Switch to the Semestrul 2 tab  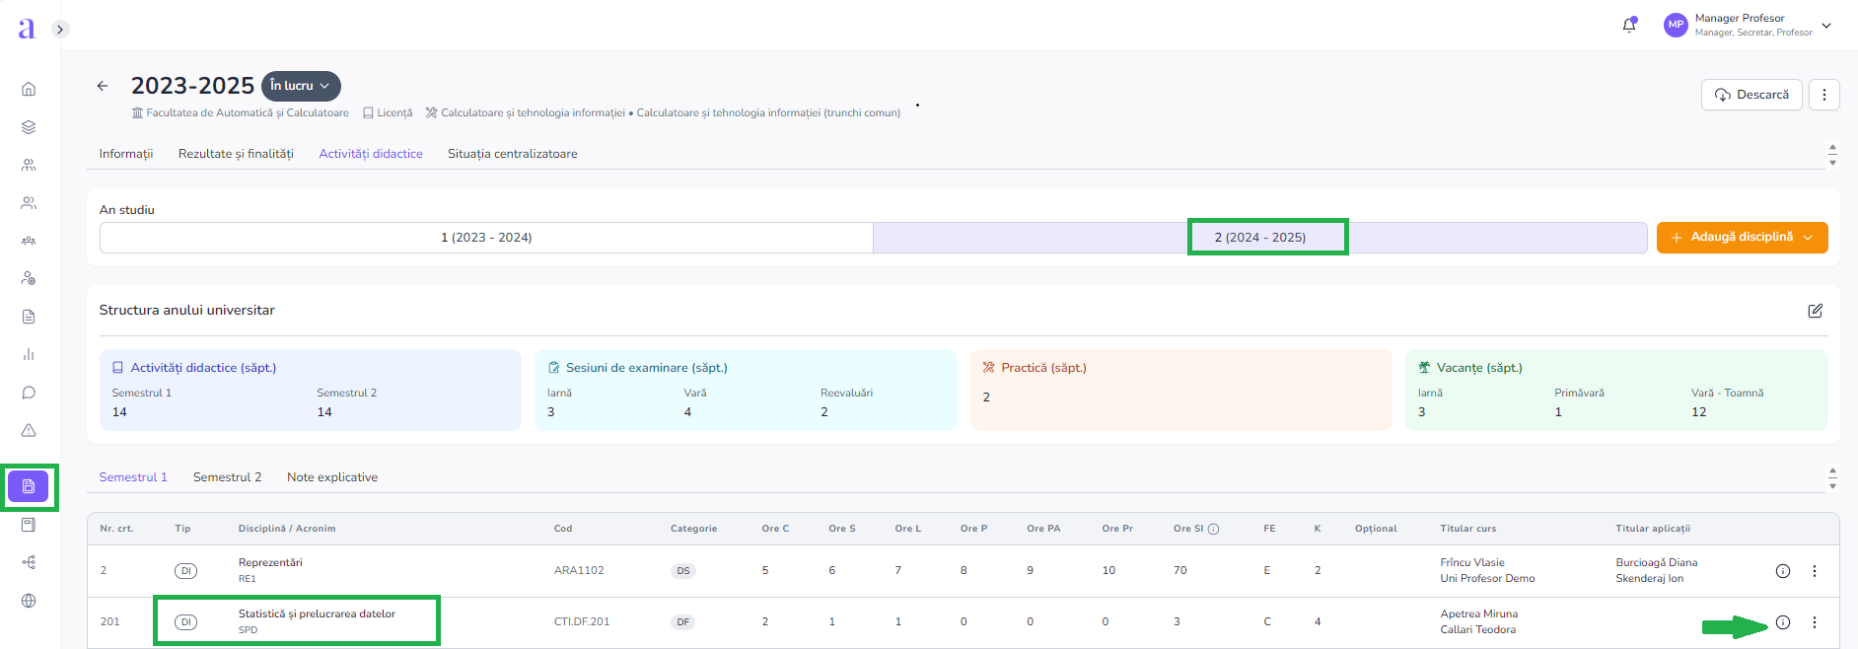(227, 477)
